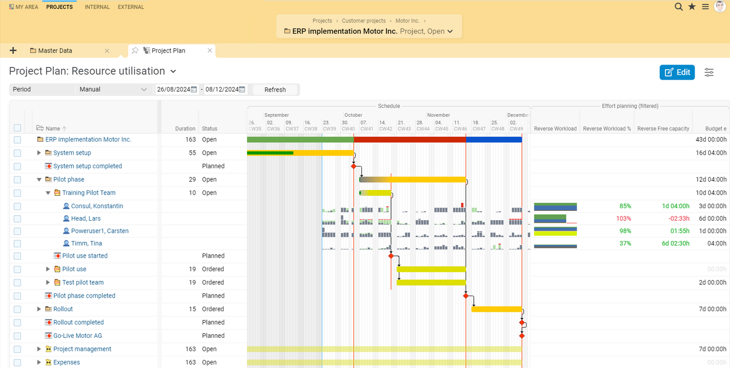Viewport: 730px width, 368px height.
Task: Open end date calendar picker icon
Action: (242, 90)
